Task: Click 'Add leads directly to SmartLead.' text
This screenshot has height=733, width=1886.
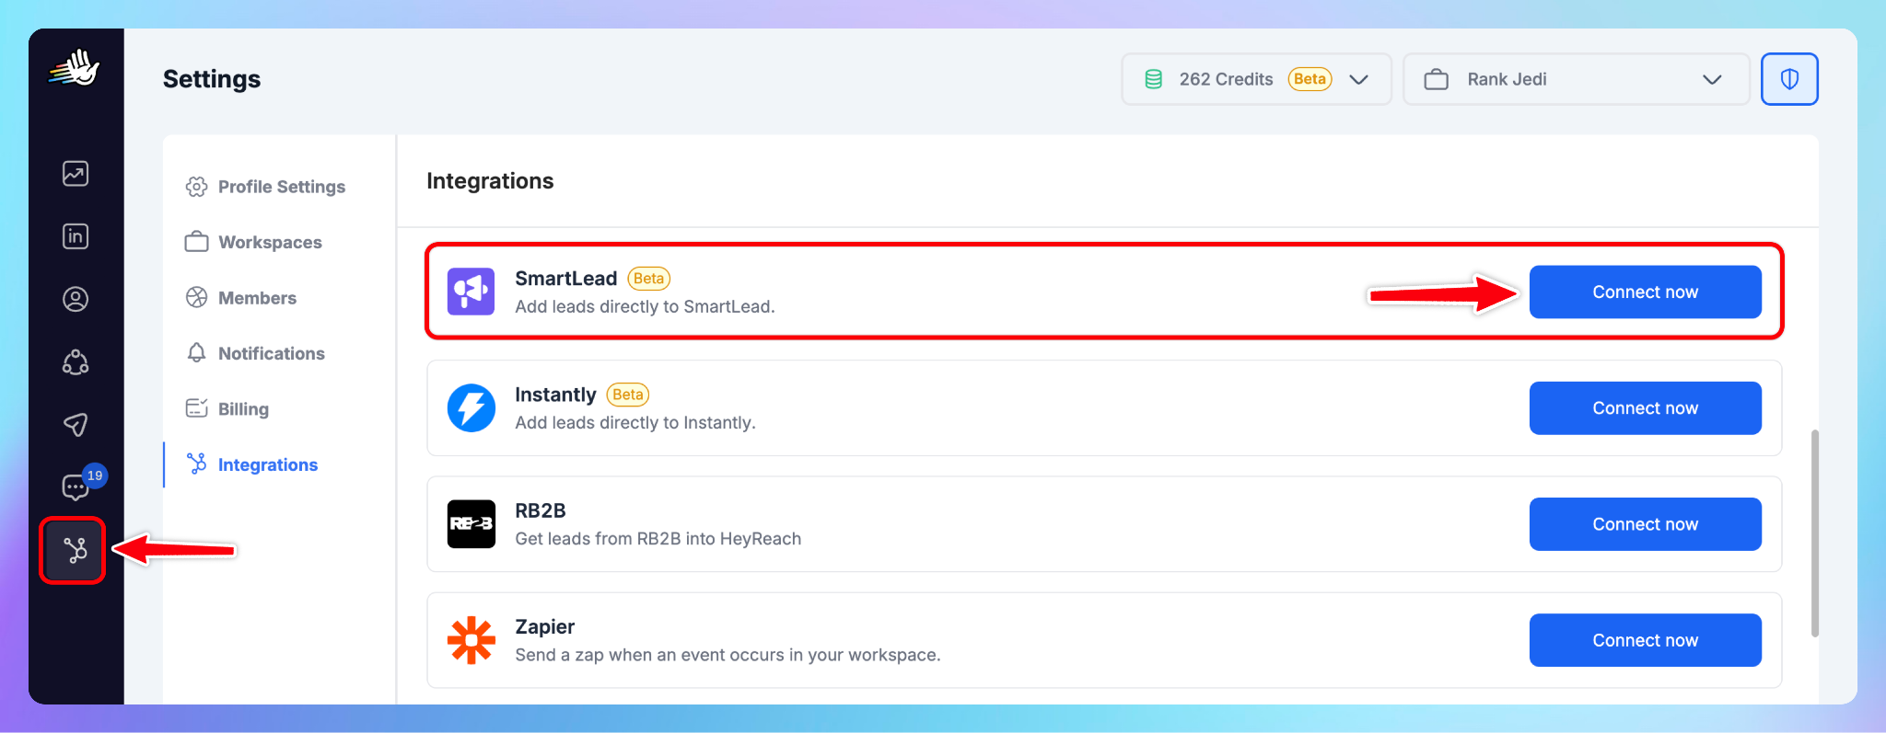Action: click(645, 306)
